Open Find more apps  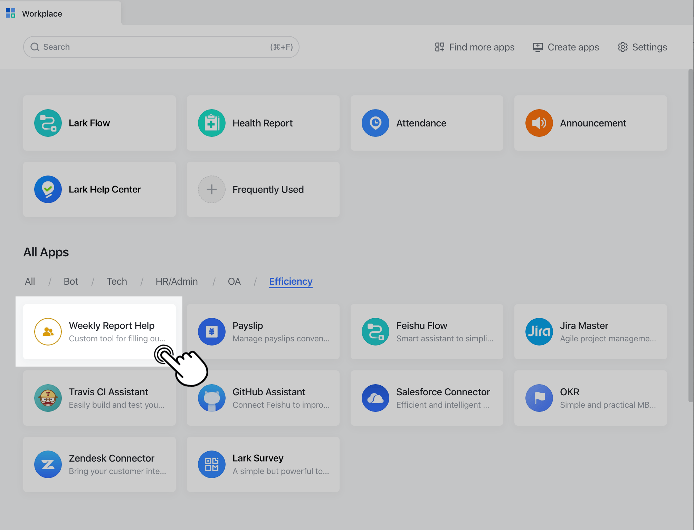(474, 47)
